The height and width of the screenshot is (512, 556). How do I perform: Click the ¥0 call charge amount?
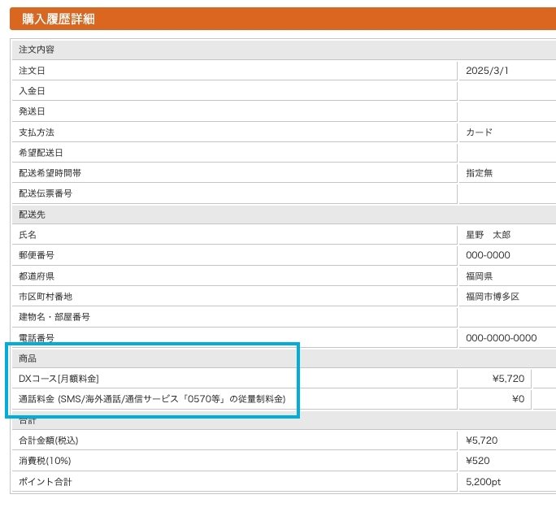(x=518, y=399)
